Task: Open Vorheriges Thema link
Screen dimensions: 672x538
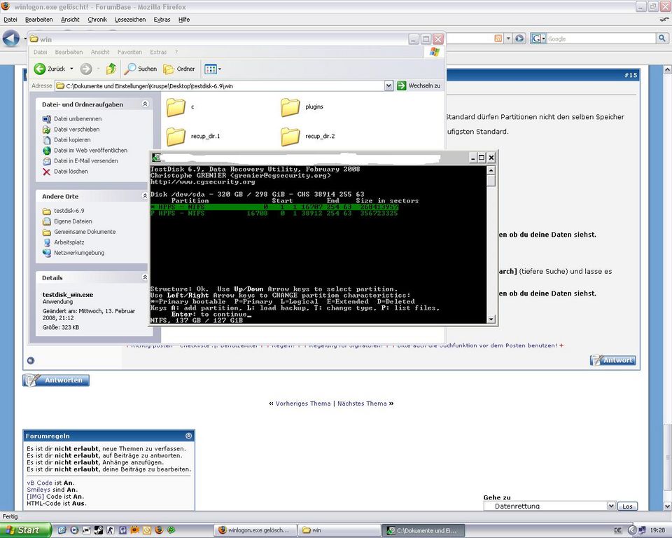Action: coord(303,403)
